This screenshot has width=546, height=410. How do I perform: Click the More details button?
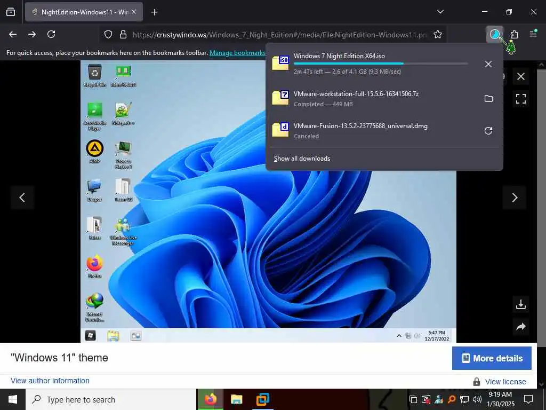(x=492, y=358)
